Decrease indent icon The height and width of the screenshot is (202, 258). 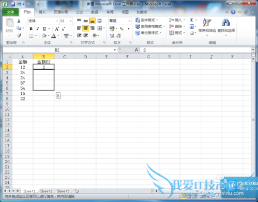click(79, 36)
